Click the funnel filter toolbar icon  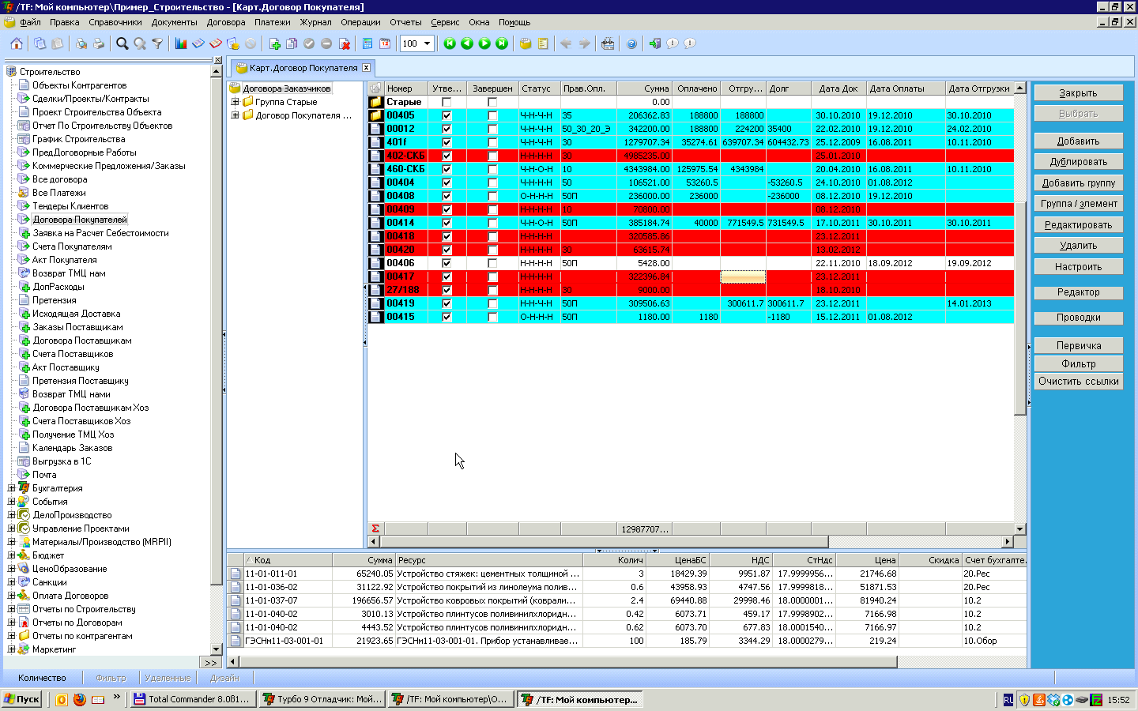point(157,43)
